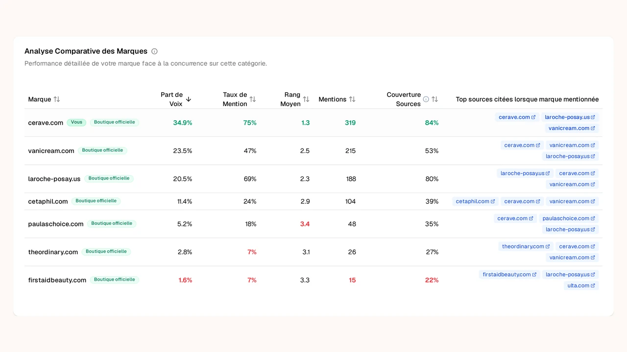The width and height of the screenshot is (627, 352).
Task: Click Boutique officielle badge for cetaphil.com
Action: [96, 201]
